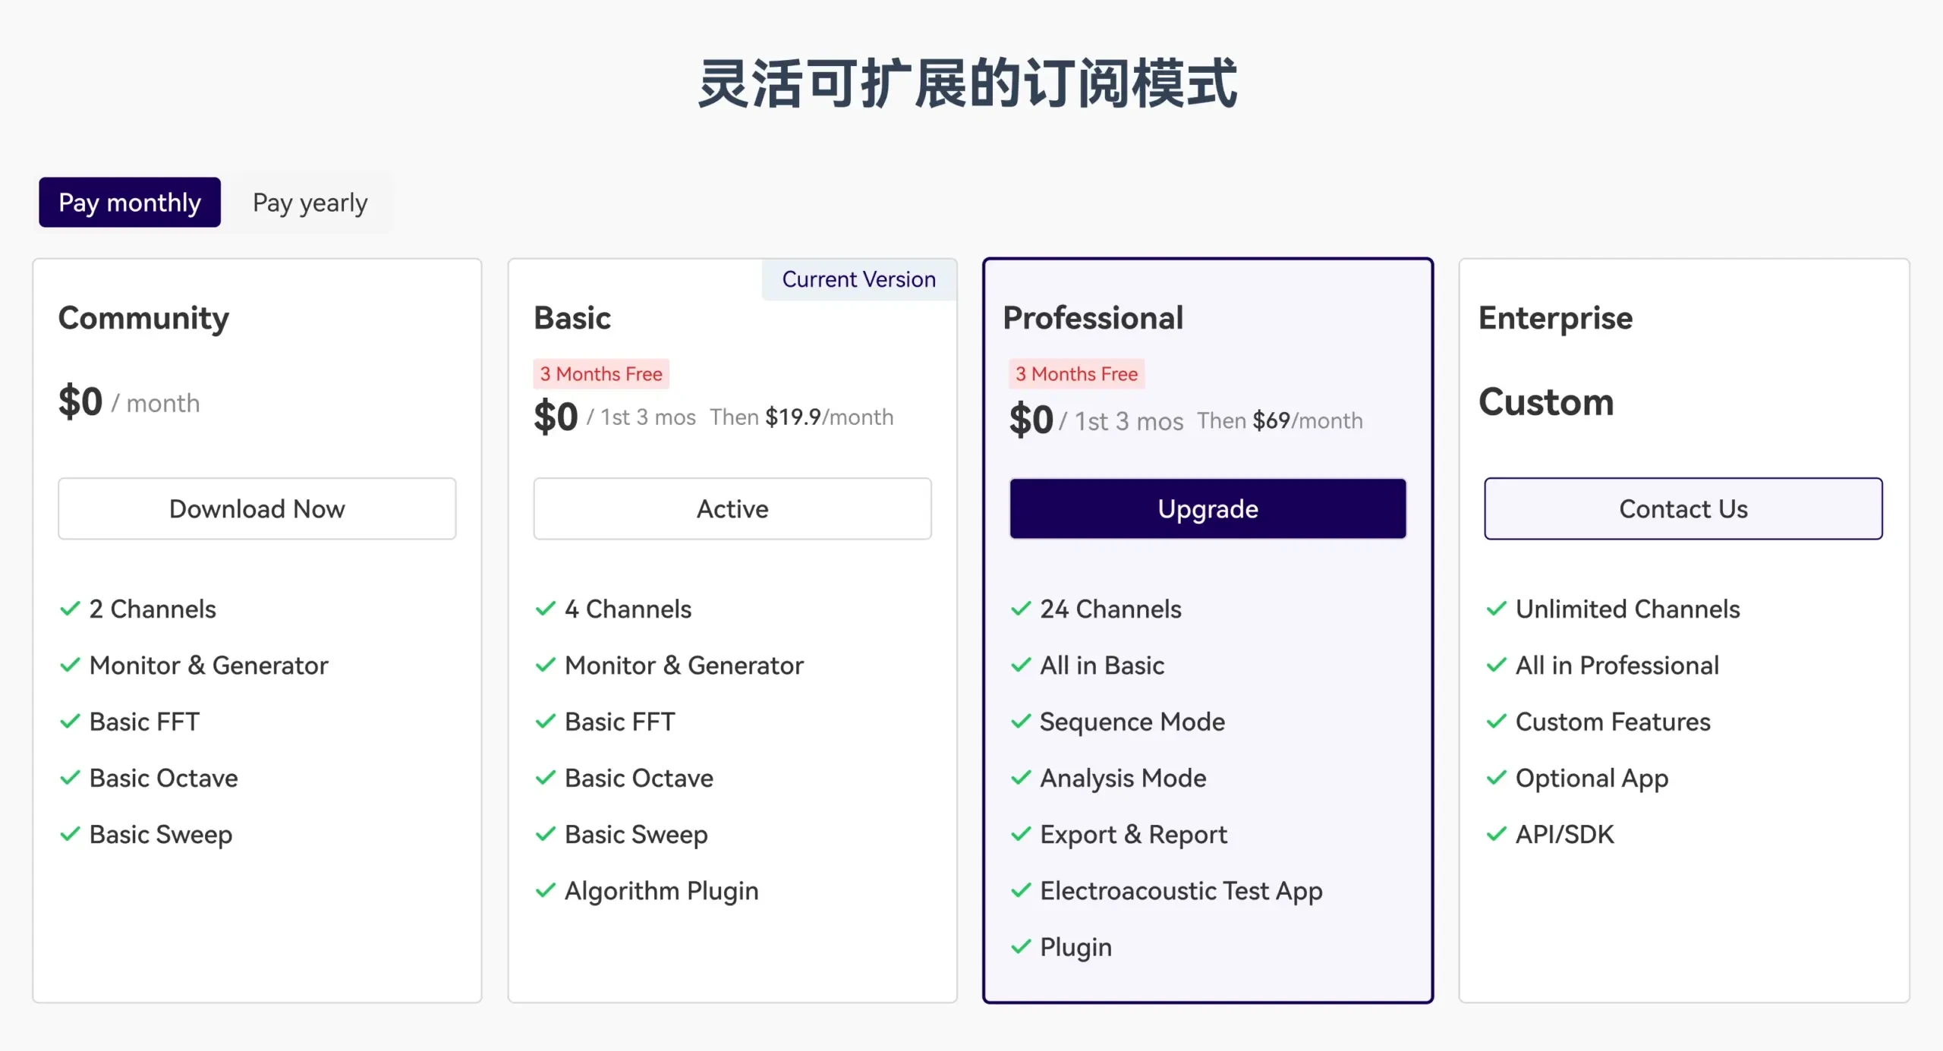Image resolution: width=1943 pixels, height=1051 pixels.
Task: Click the Download Now button
Action: coord(257,508)
